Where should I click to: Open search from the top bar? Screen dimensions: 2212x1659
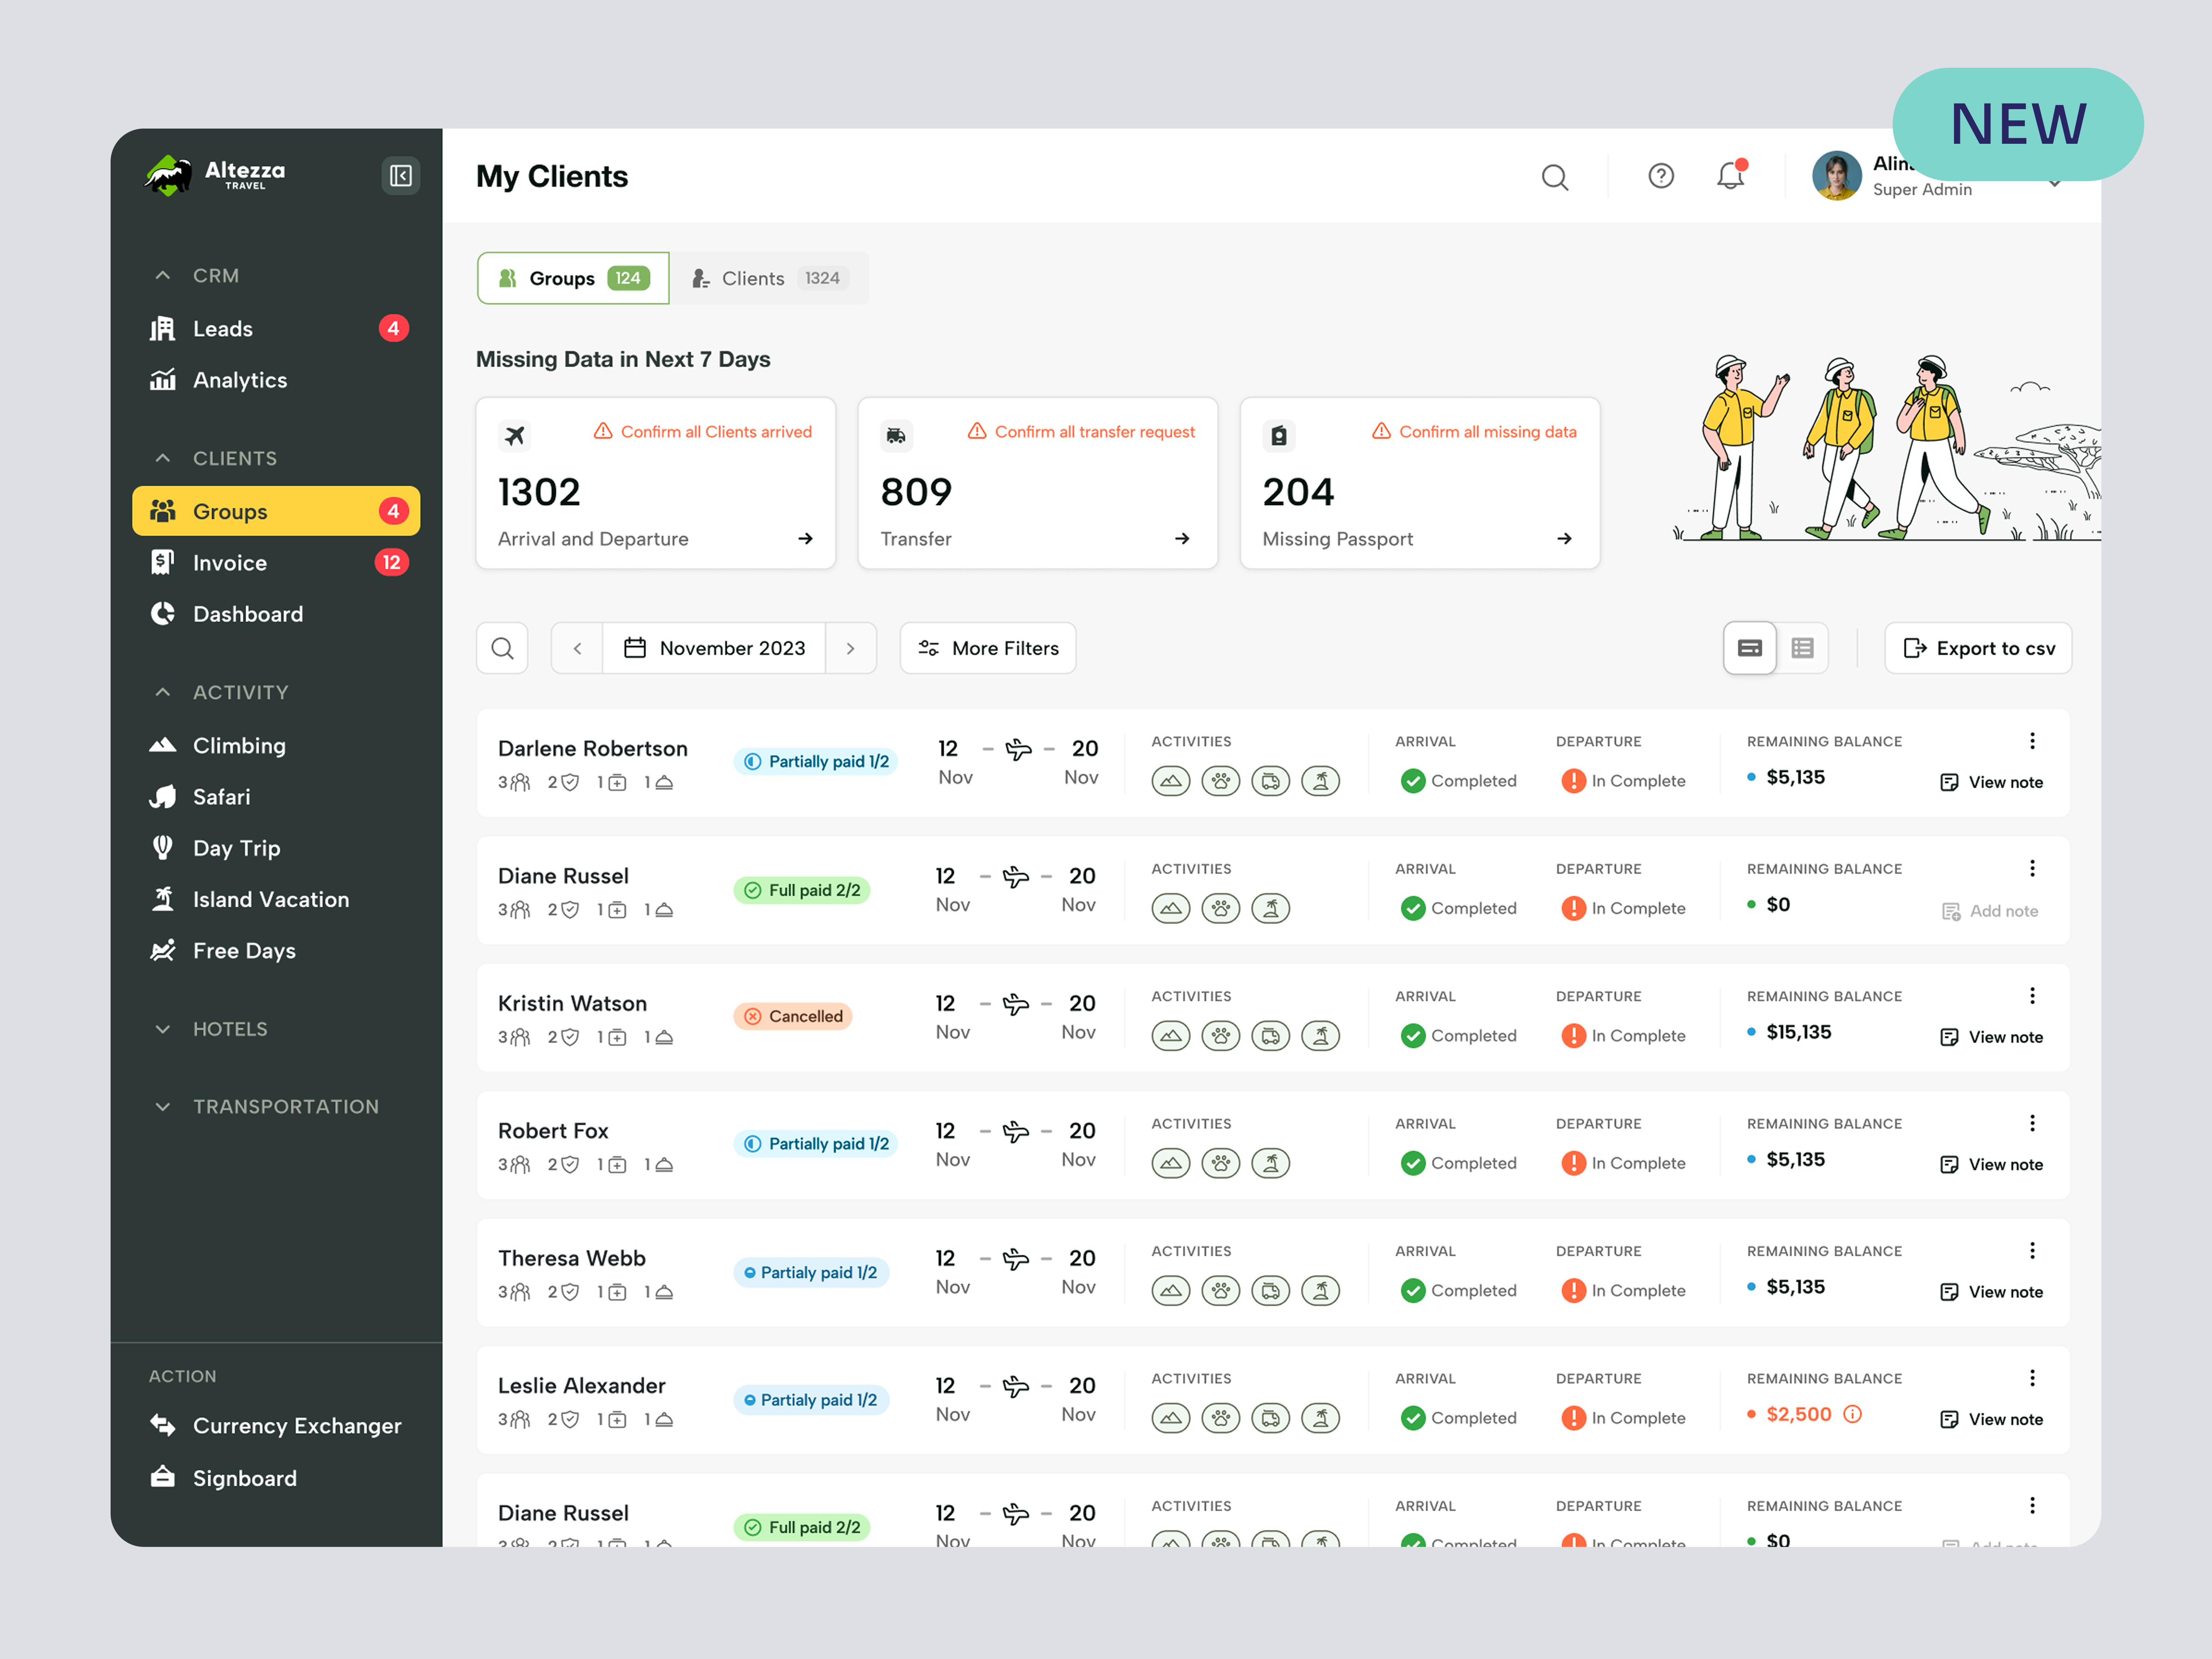pos(1555,176)
